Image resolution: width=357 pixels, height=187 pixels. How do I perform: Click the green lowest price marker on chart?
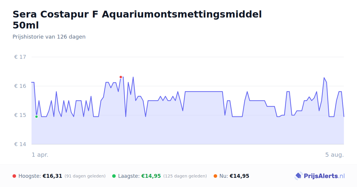click(36, 117)
